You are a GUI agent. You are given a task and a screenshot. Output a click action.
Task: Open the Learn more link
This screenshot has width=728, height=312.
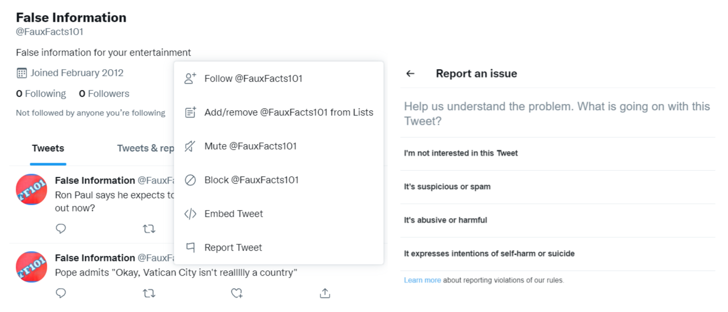tap(422, 280)
